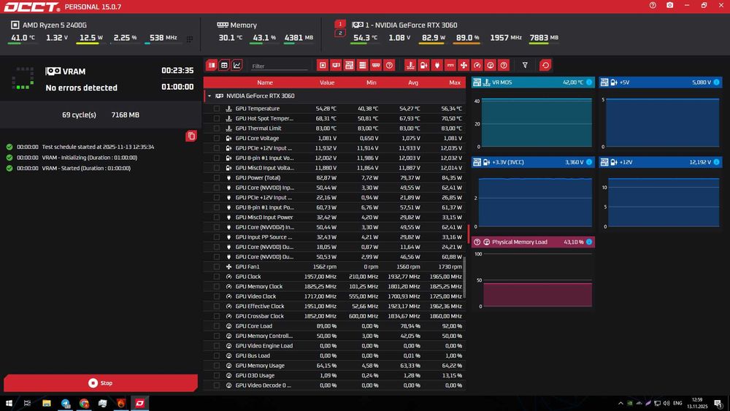Click the Memory header summary
Viewport: 730px width, 411px height.
coord(237,25)
